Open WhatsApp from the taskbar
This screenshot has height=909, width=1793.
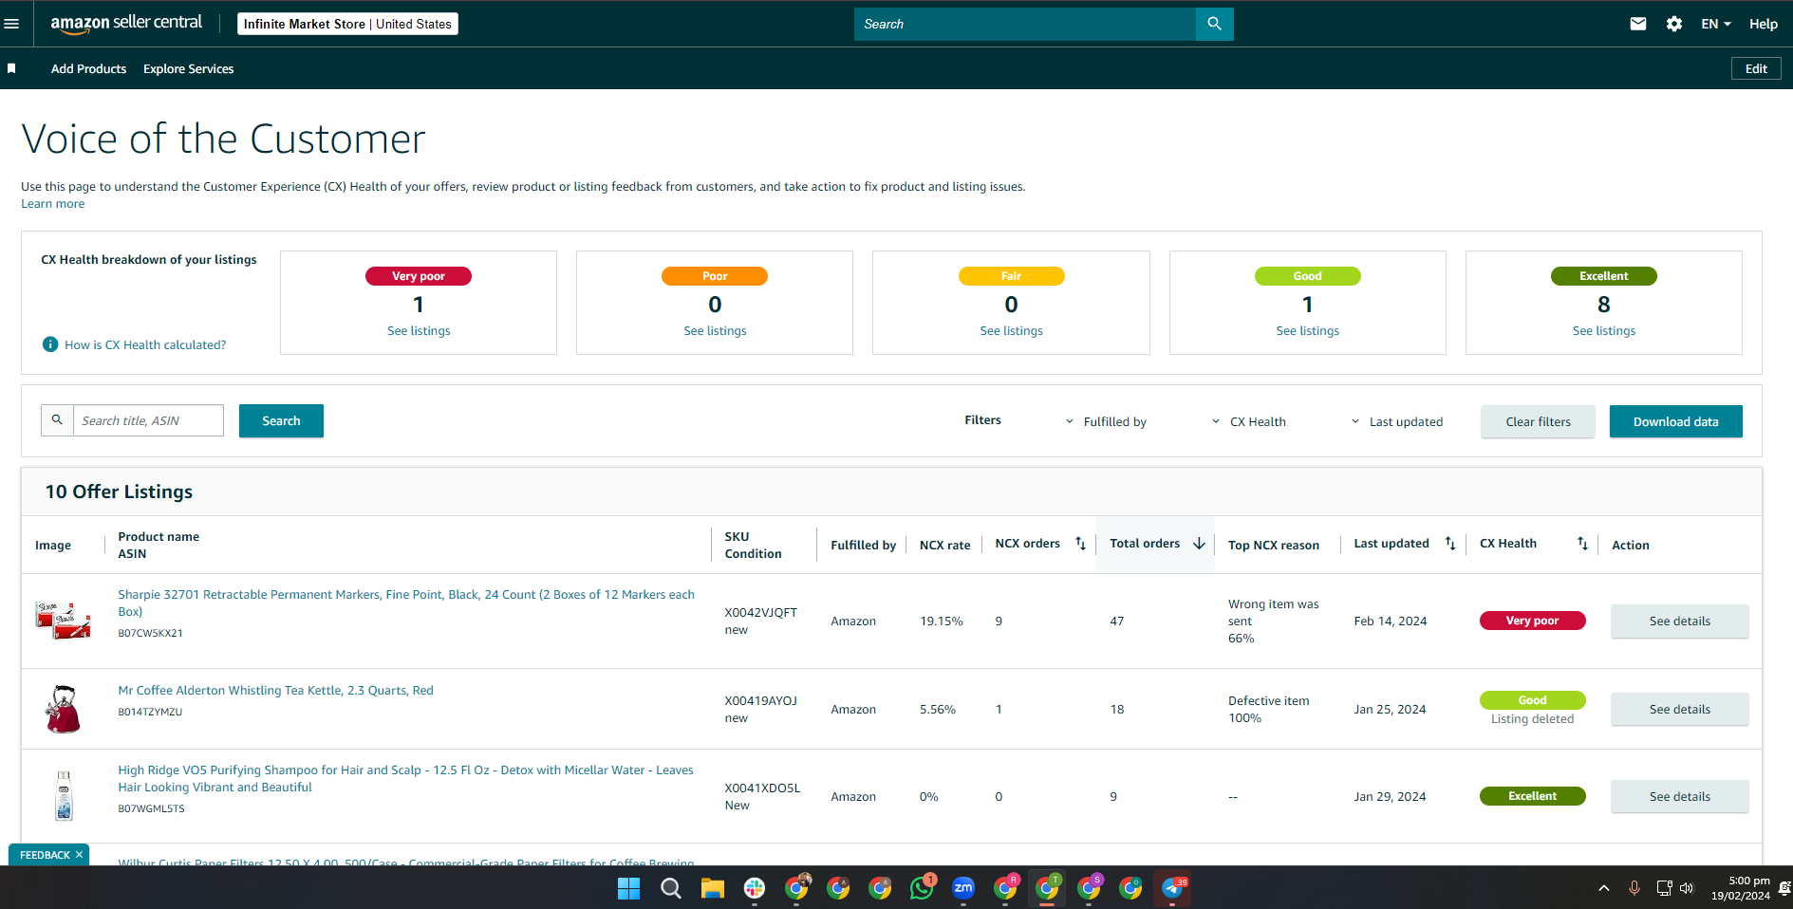pyautogui.click(x=921, y=888)
